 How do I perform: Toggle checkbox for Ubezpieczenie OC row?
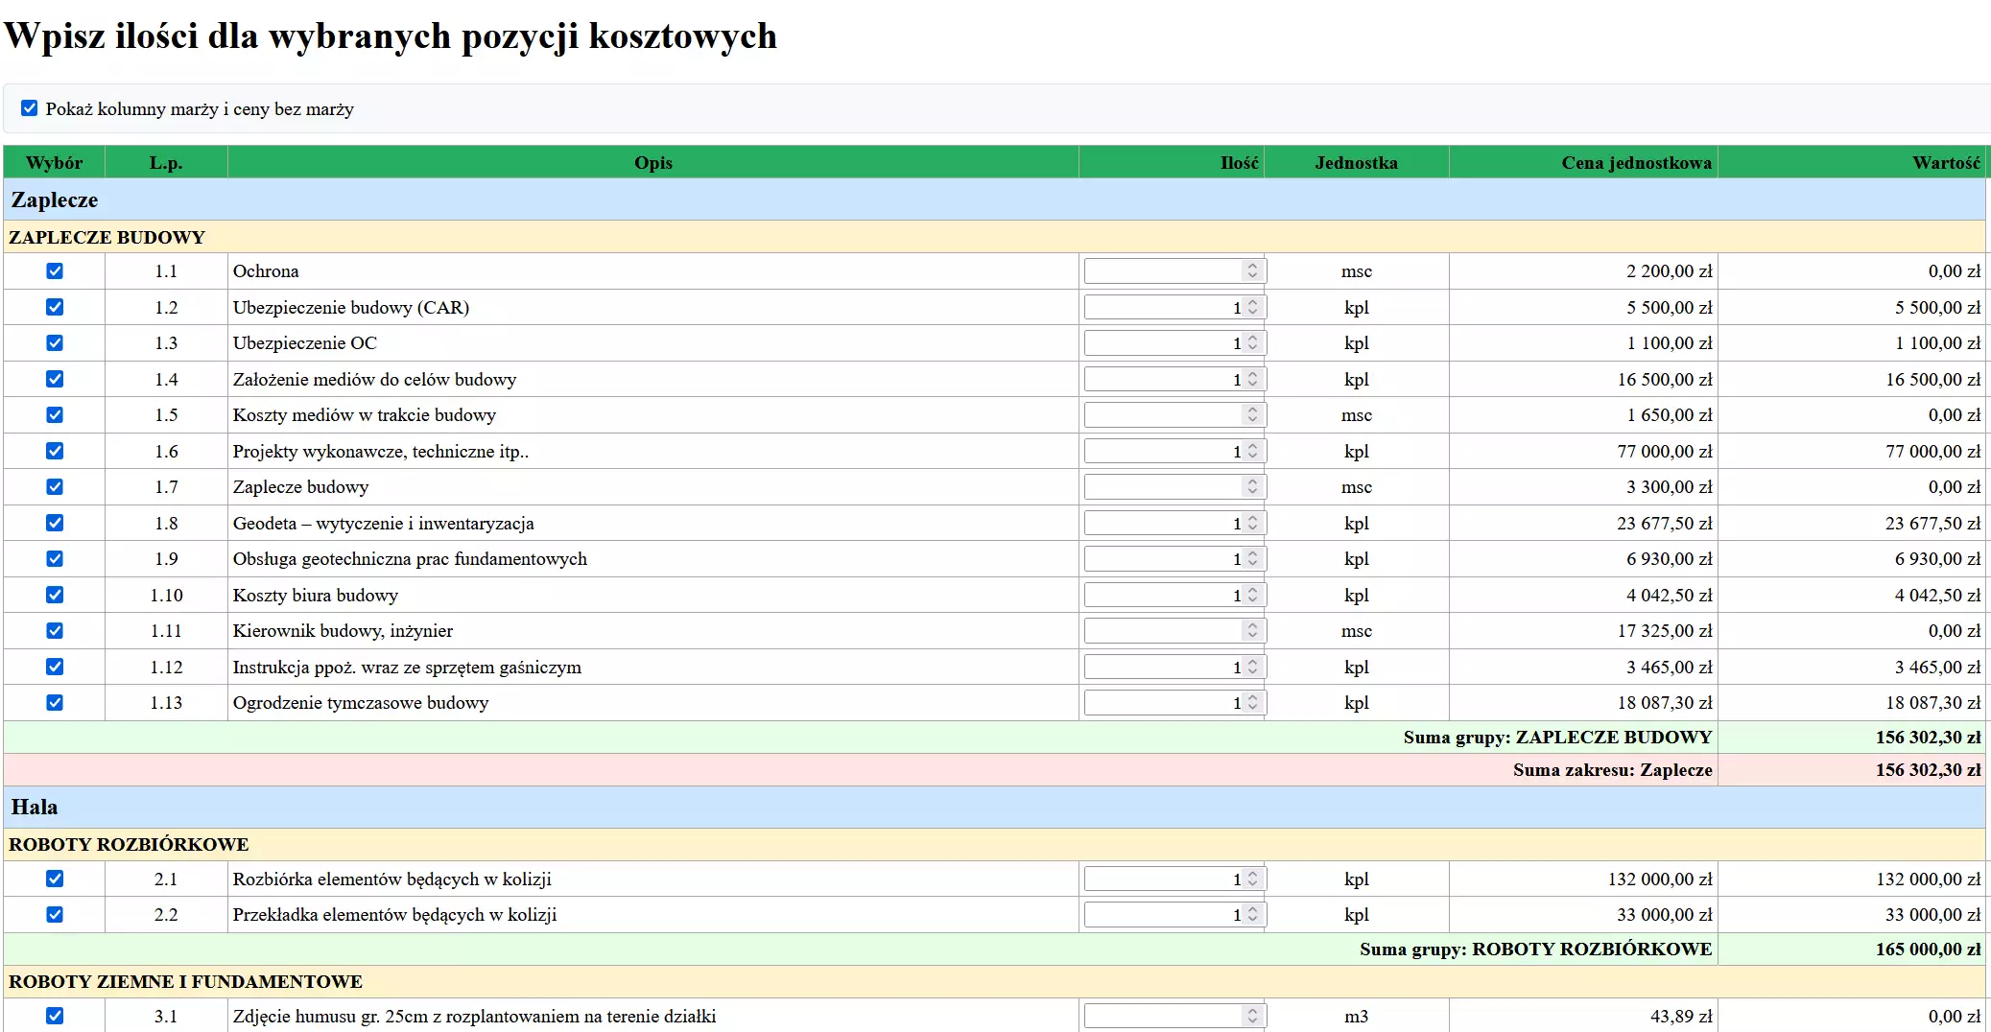click(x=55, y=343)
